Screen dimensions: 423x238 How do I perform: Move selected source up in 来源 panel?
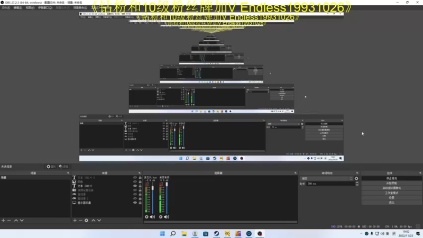click(x=94, y=221)
